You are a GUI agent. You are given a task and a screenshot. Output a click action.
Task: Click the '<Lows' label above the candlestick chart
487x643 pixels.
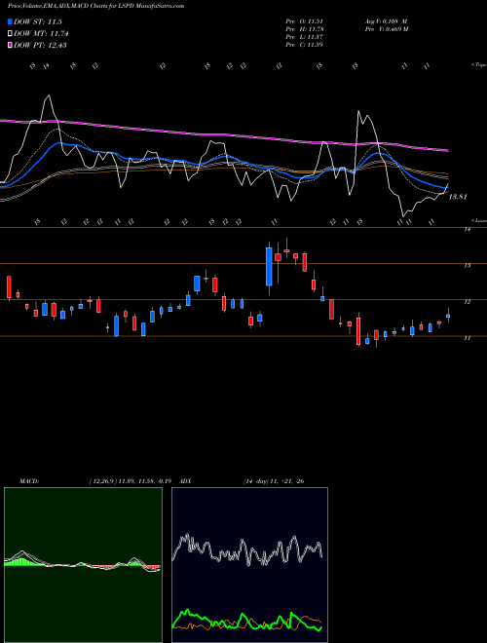(479, 220)
